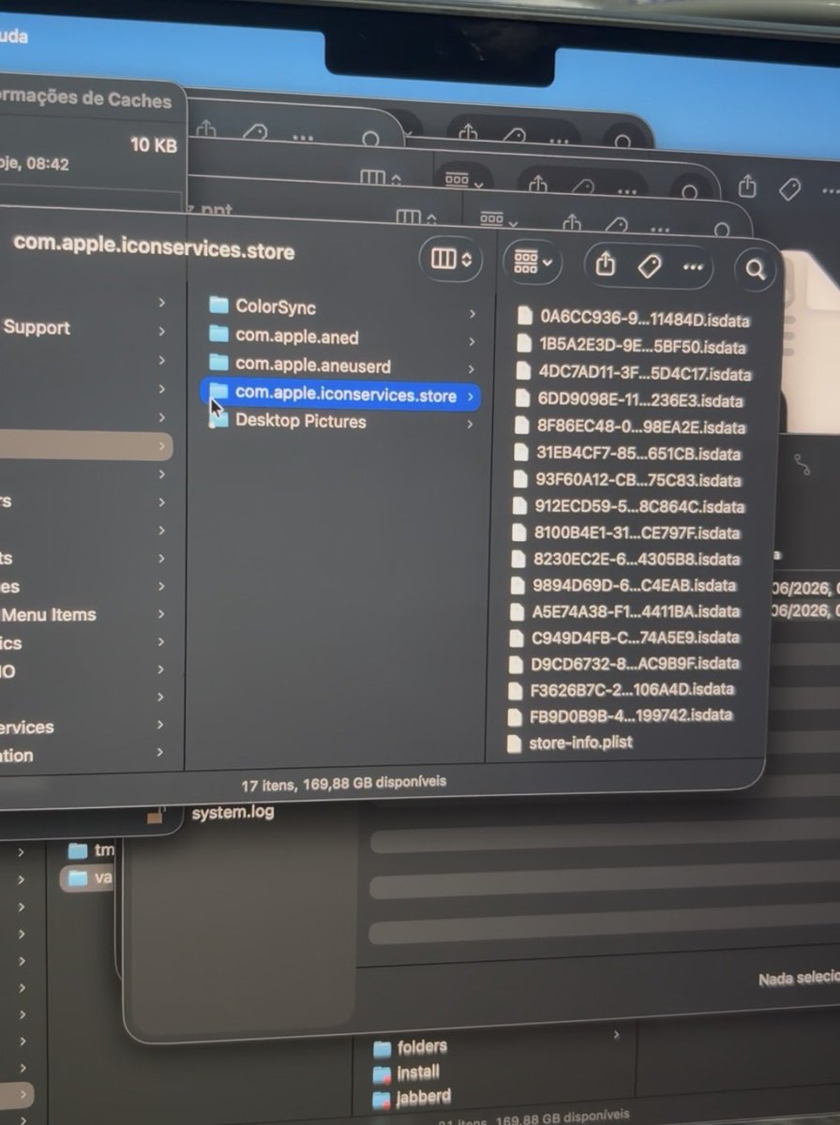Click the chevron on the selected com.apple.iconservices.store row
This screenshot has width=840, height=1125.
[x=471, y=397]
